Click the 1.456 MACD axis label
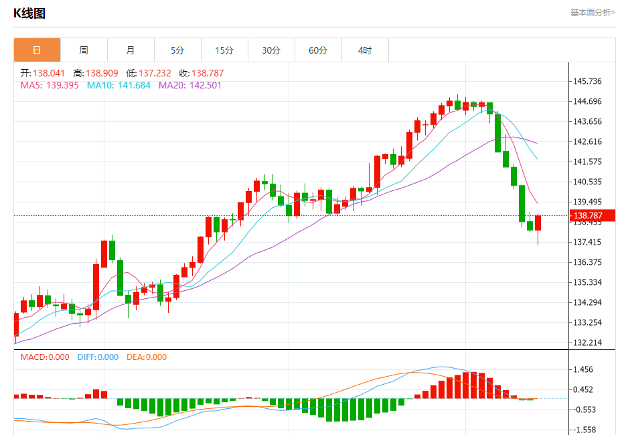 point(583,369)
